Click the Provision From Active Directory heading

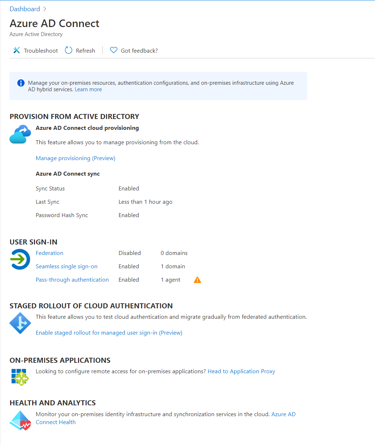pos(74,116)
